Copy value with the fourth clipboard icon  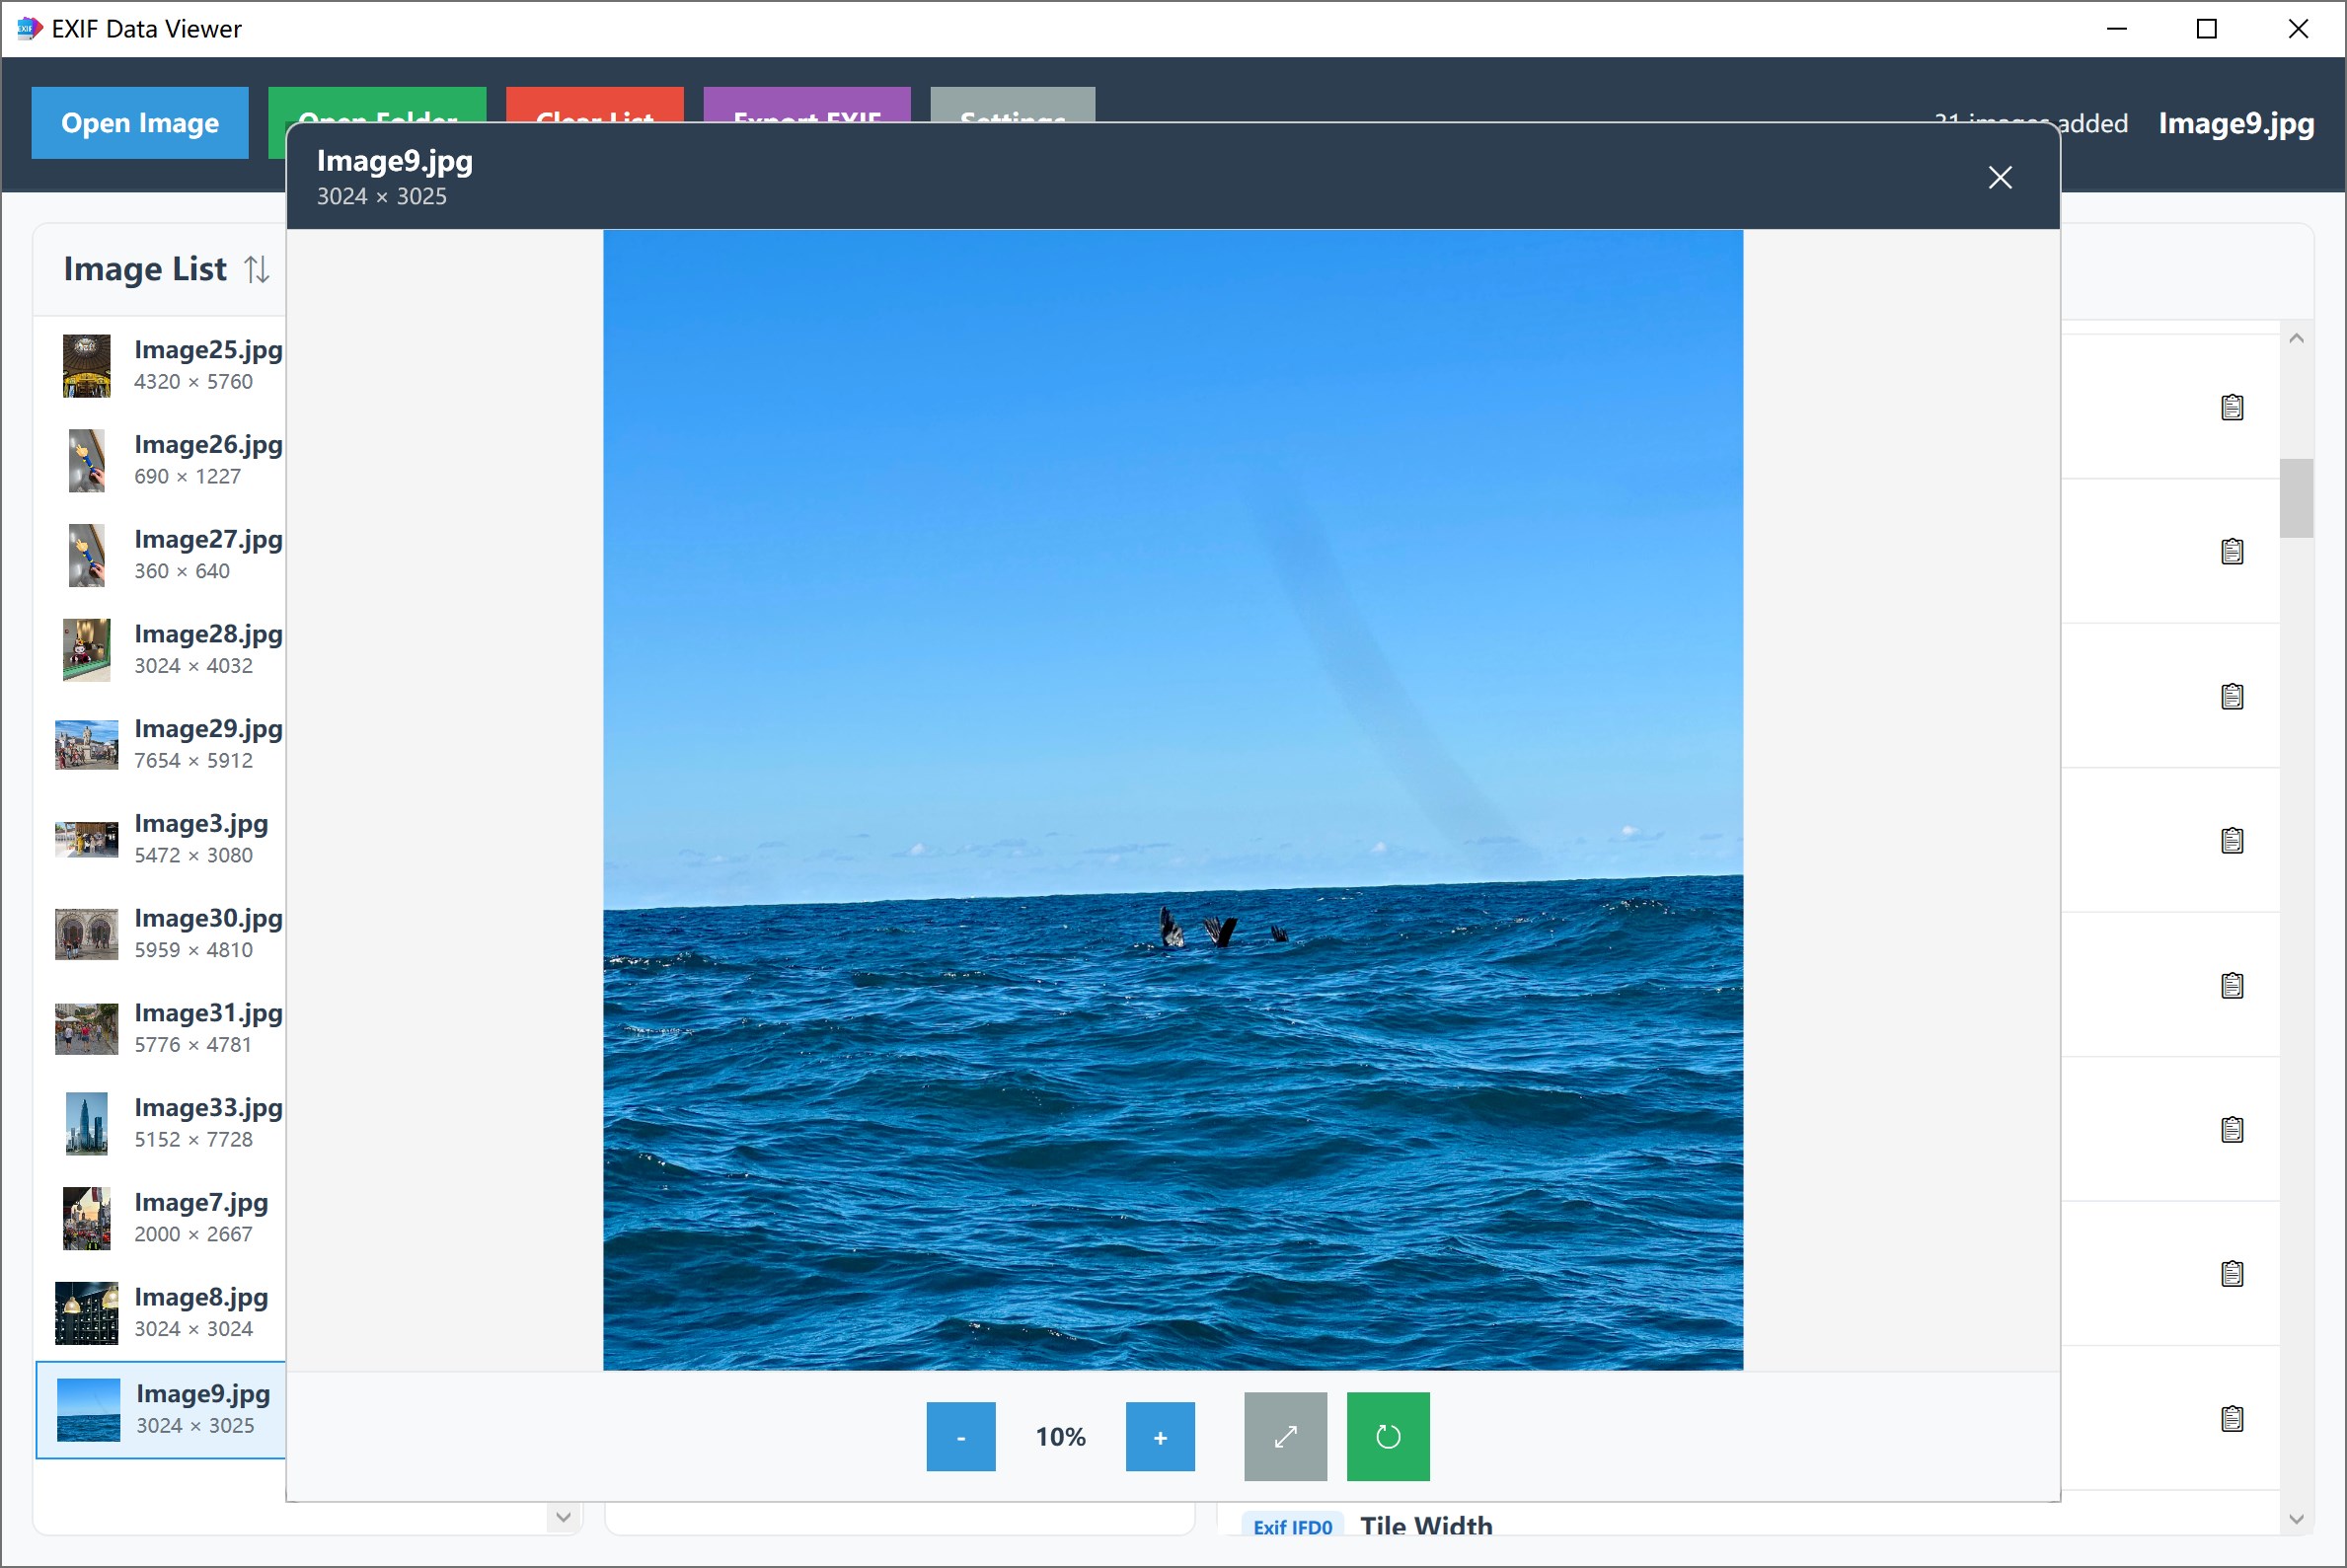2231,840
